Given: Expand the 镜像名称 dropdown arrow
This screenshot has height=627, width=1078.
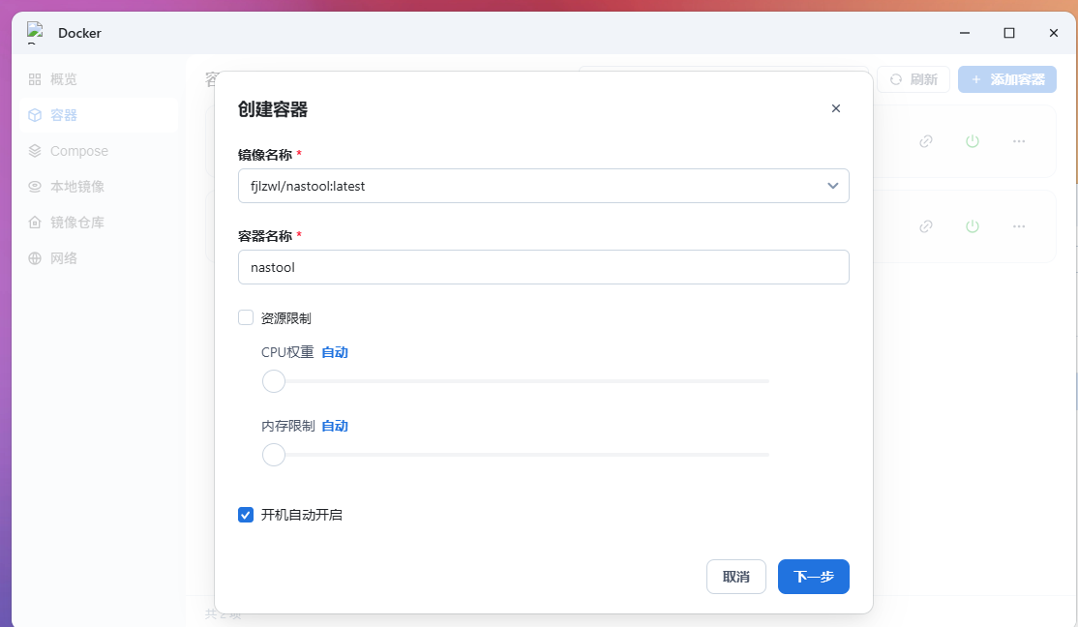Looking at the screenshot, I should [833, 186].
